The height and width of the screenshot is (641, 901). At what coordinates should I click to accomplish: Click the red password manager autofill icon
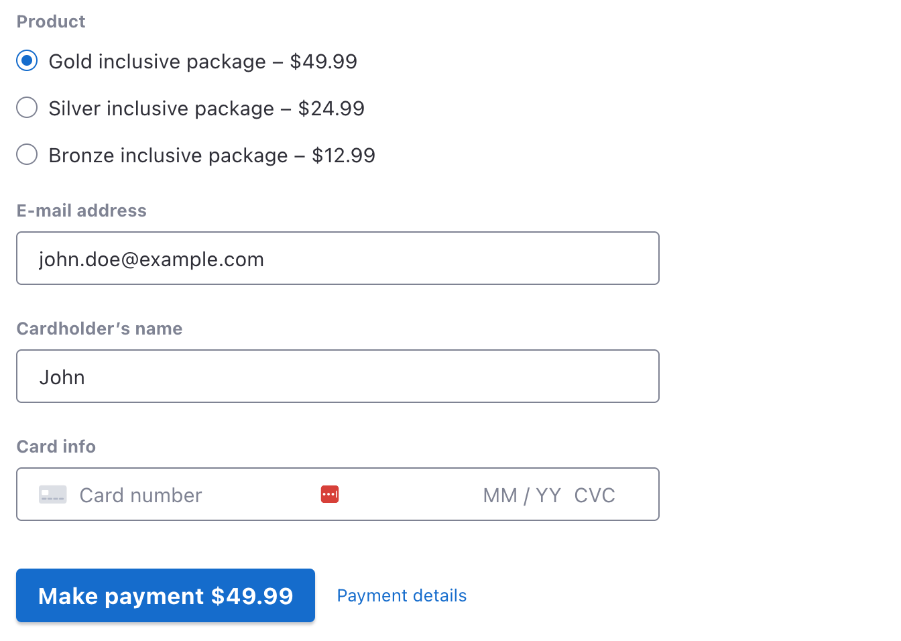coord(330,494)
